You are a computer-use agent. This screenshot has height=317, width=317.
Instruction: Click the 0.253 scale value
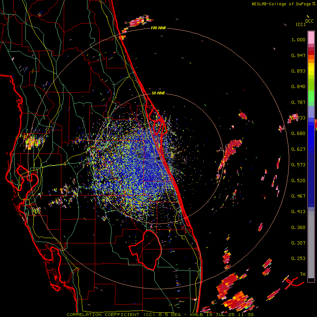[x=298, y=259]
